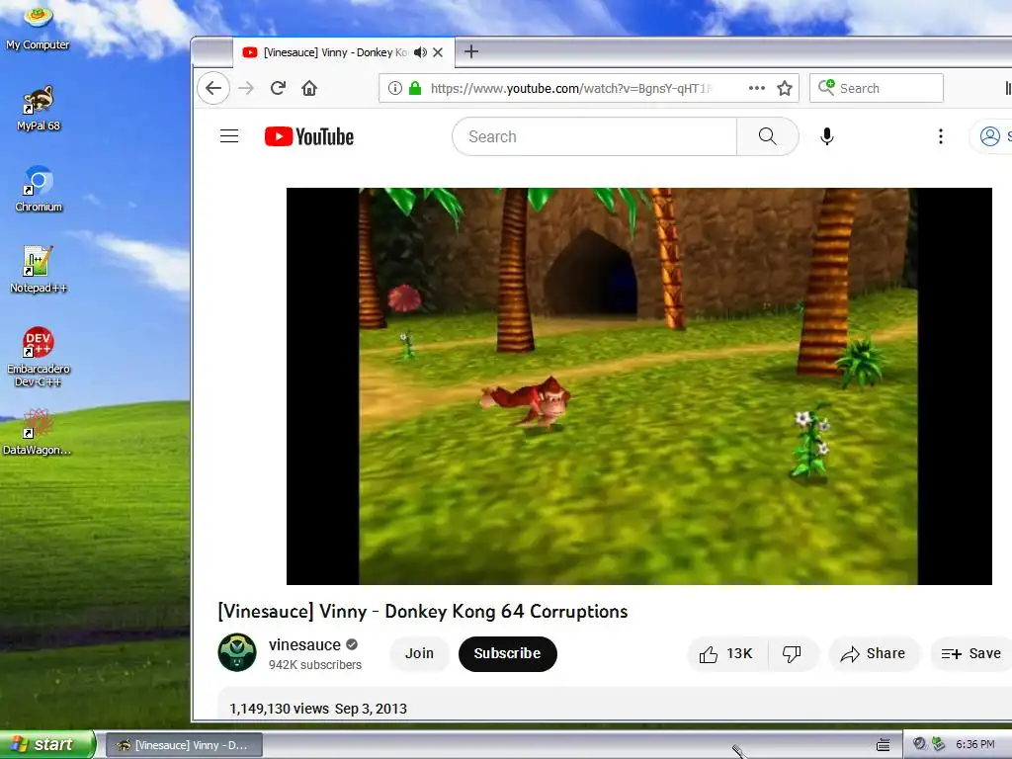Click the YouTube search field
The height and width of the screenshot is (759, 1012).
(594, 136)
